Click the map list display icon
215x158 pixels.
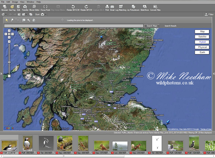pos(24,20)
